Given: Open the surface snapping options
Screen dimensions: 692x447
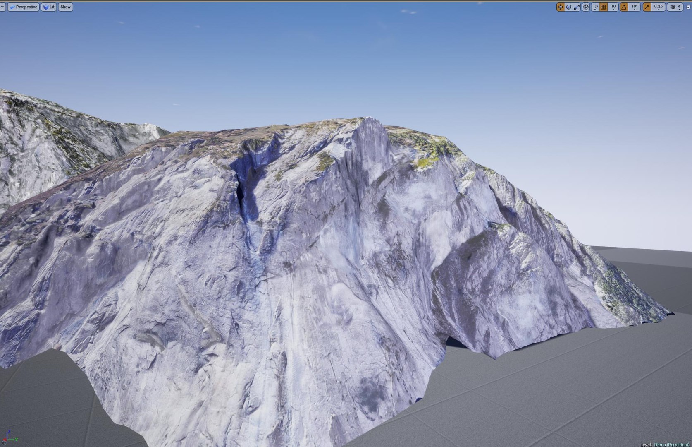Looking at the screenshot, I should pyautogui.click(x=595, y=7).
